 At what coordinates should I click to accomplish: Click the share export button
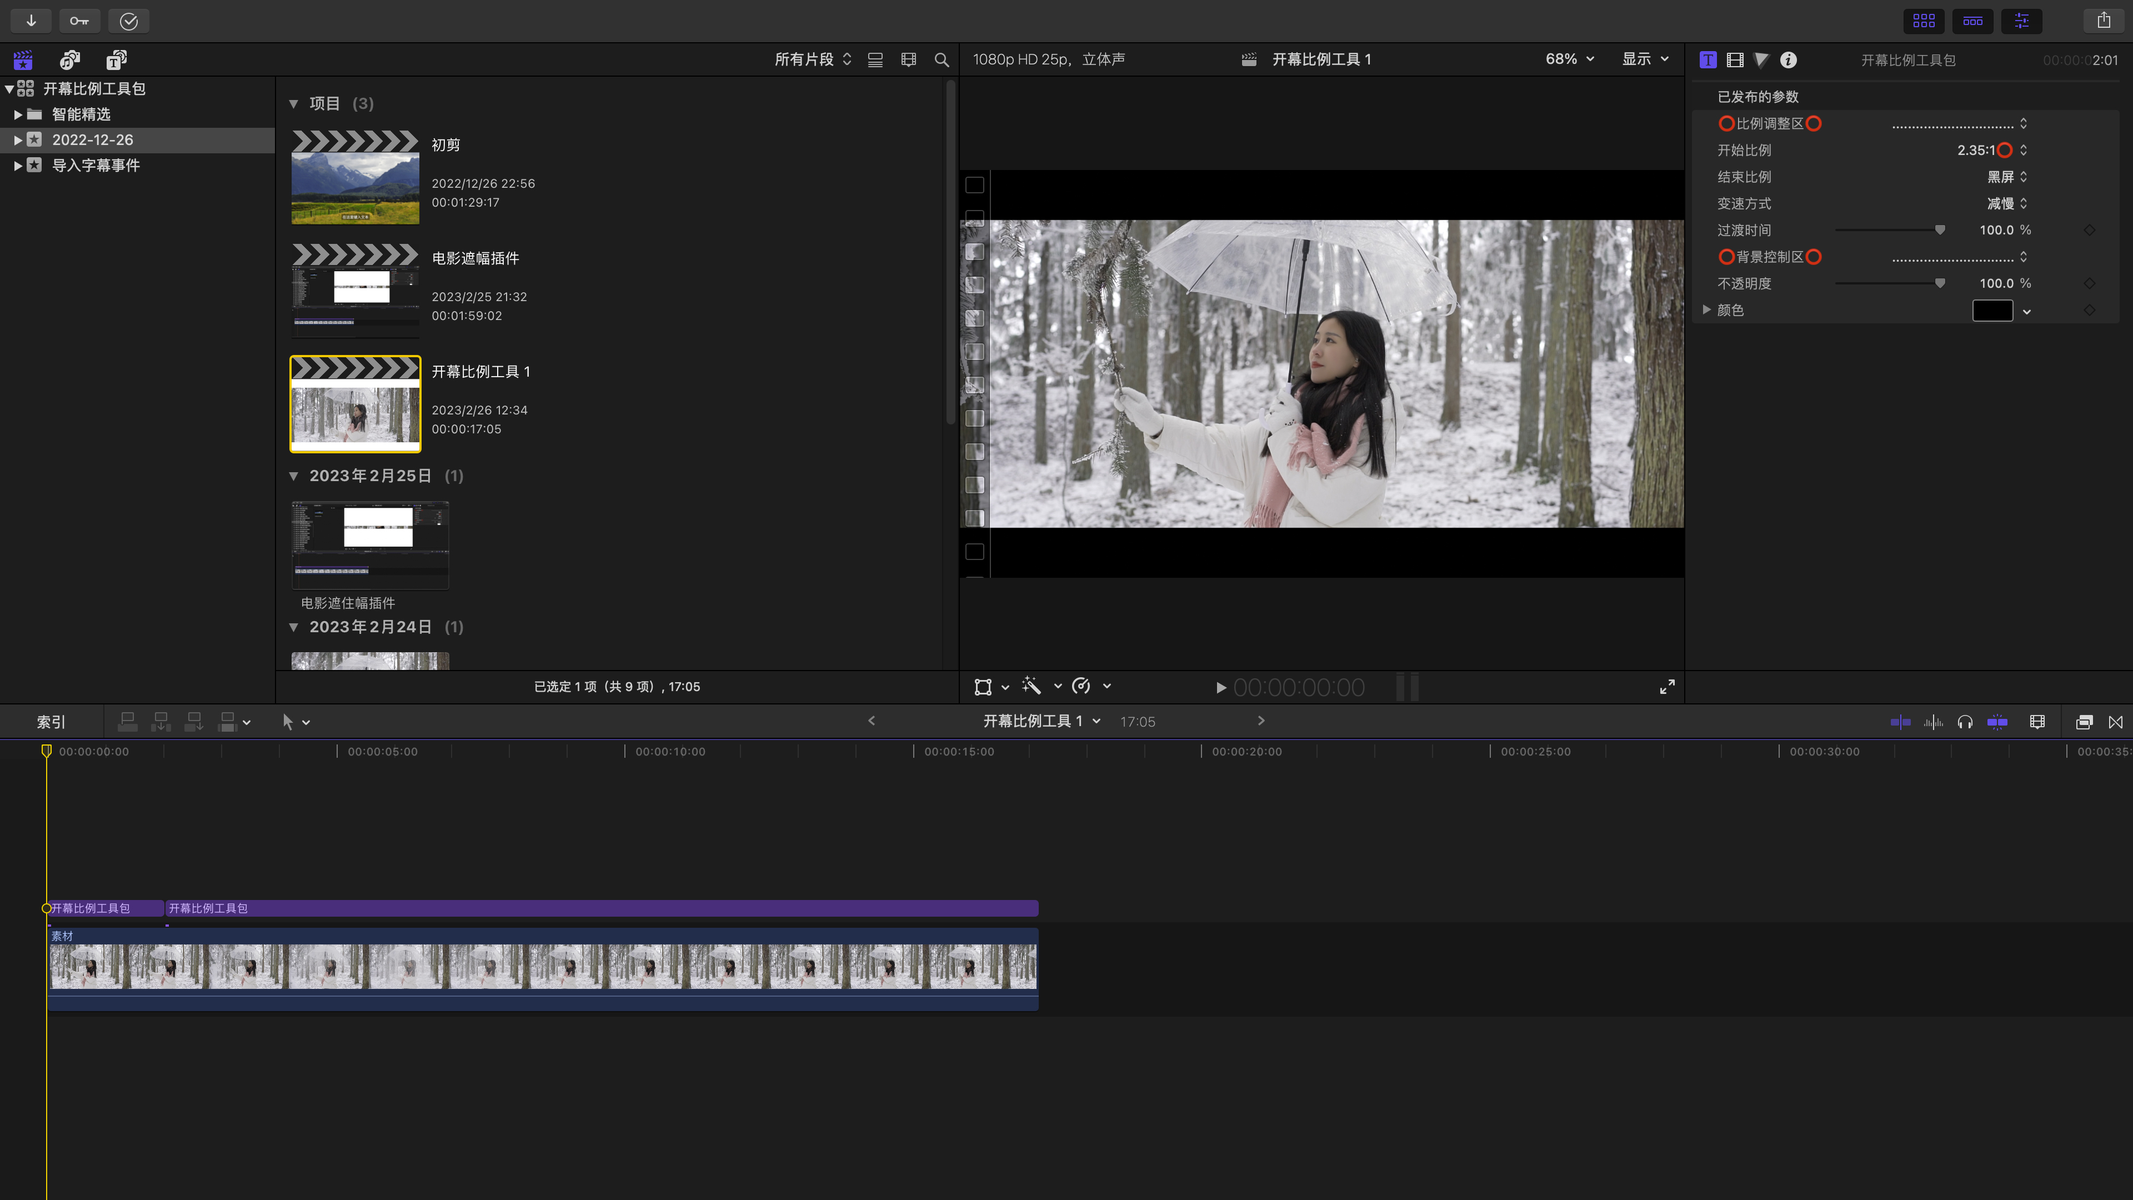point(2104,21)
